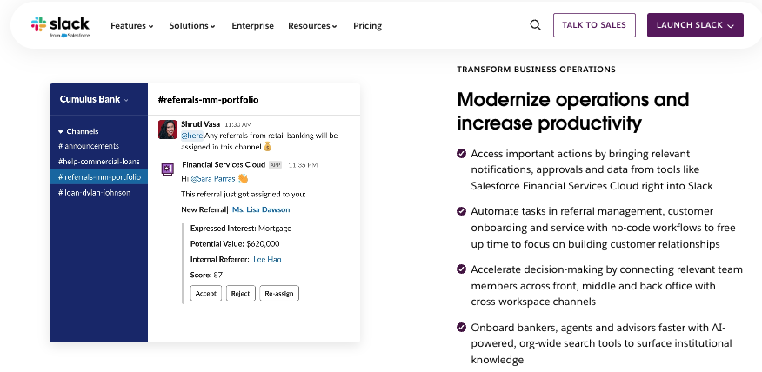This screenshot has width=762, height=372.
Task: Click the Modernize operations heading
Action: (573, 111)
